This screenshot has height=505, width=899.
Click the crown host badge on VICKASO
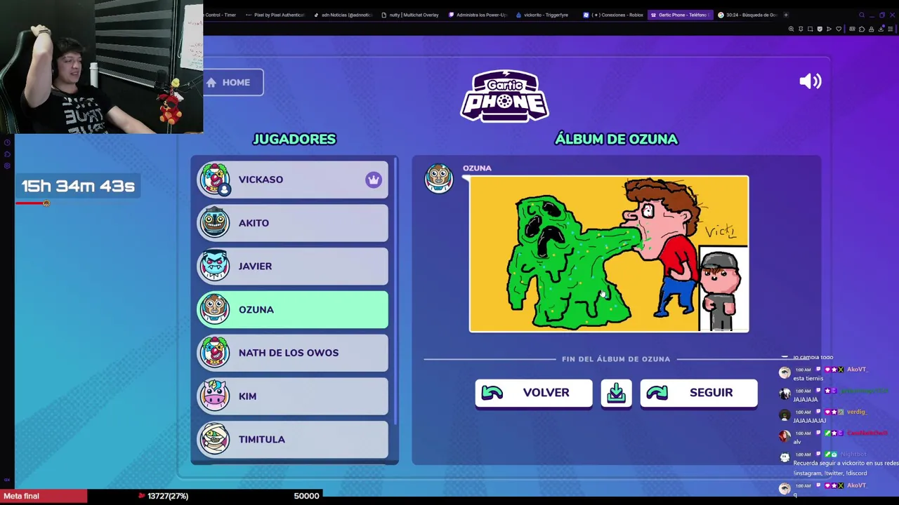pyautogui.click(x=373, y=180)
